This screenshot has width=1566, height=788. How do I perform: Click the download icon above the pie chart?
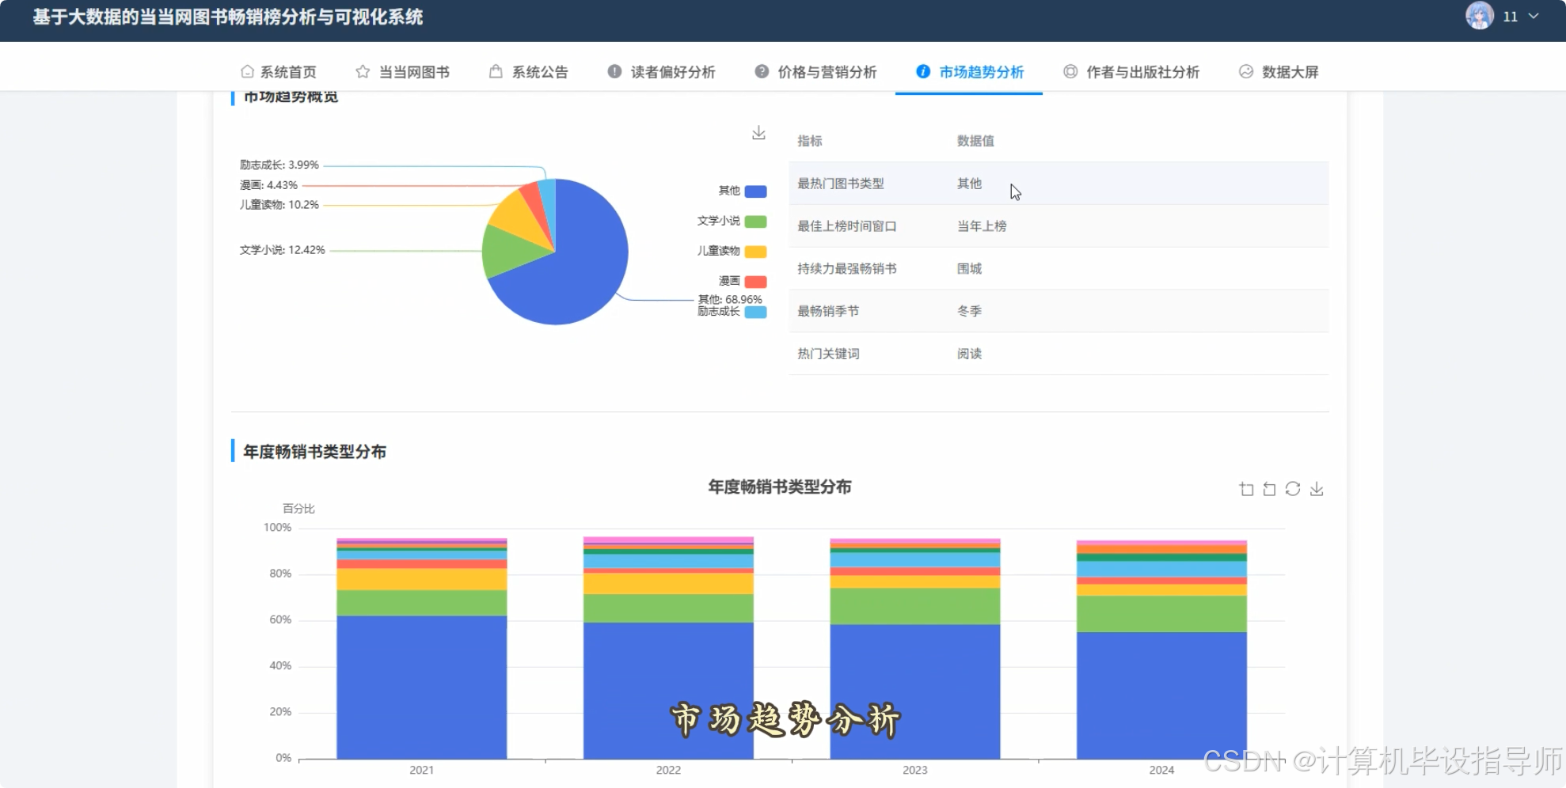coord(758,133)
